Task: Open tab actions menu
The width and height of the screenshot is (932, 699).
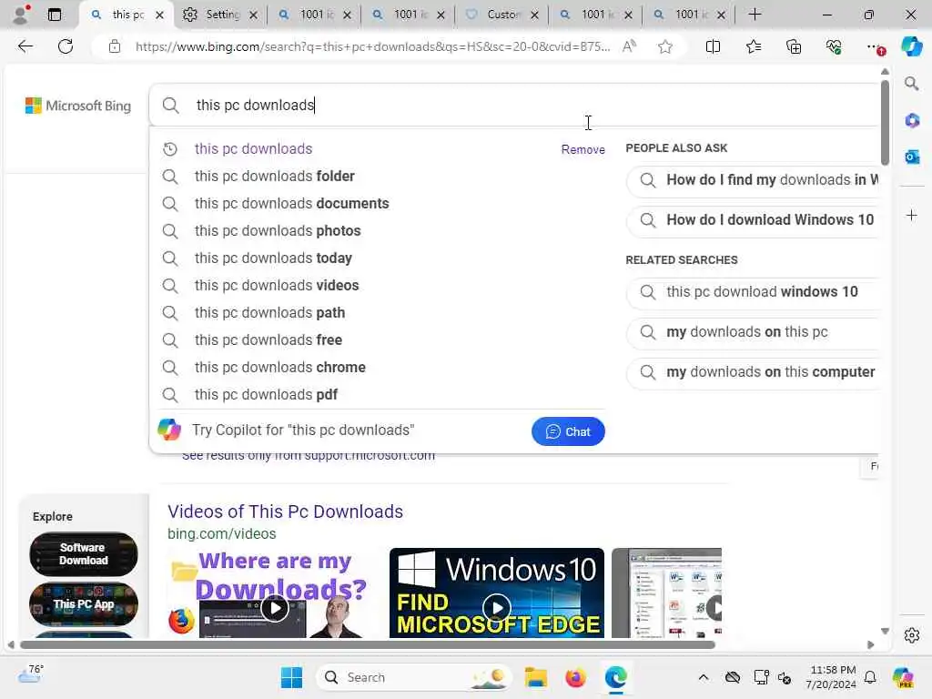Action: click(55, 15)
